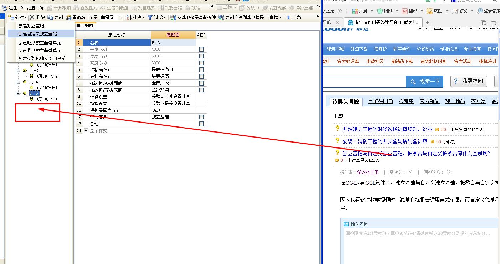Collapse the DJ-4 tree node
The width and height of the screenshot is (500, 264).
19,82
